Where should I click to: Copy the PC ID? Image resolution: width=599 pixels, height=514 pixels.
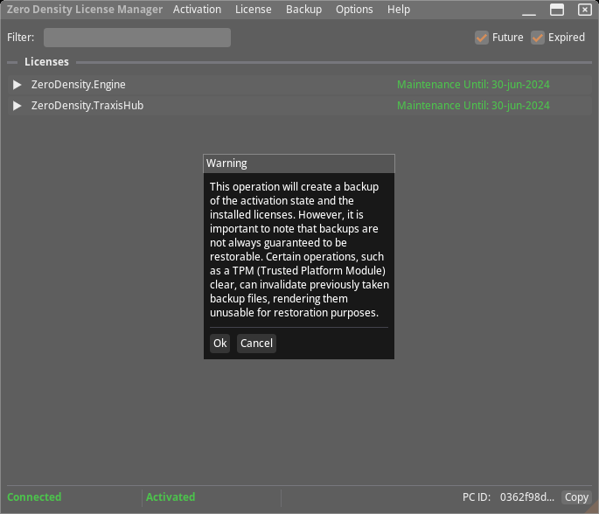[576, 497]
